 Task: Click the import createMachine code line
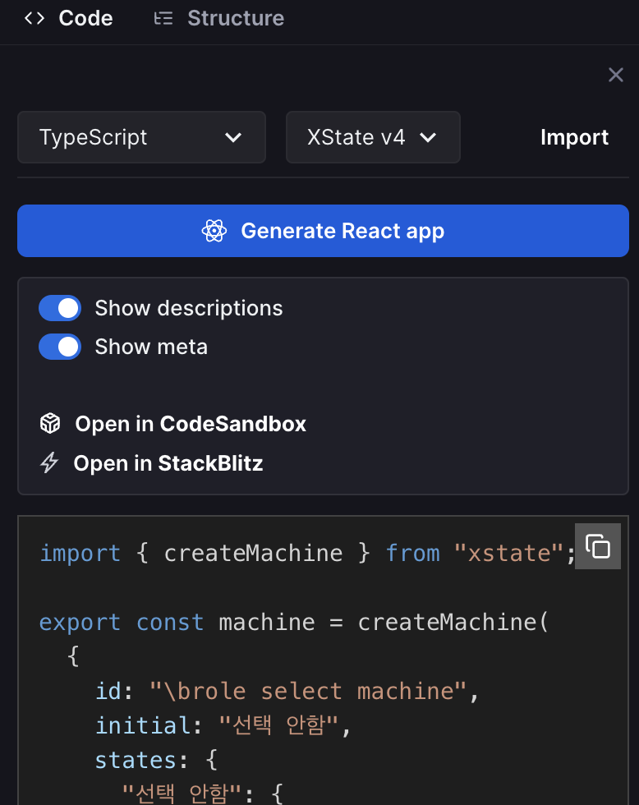click(x=308, y=554)
